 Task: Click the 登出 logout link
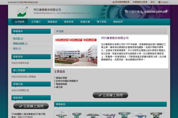[153, 2]
